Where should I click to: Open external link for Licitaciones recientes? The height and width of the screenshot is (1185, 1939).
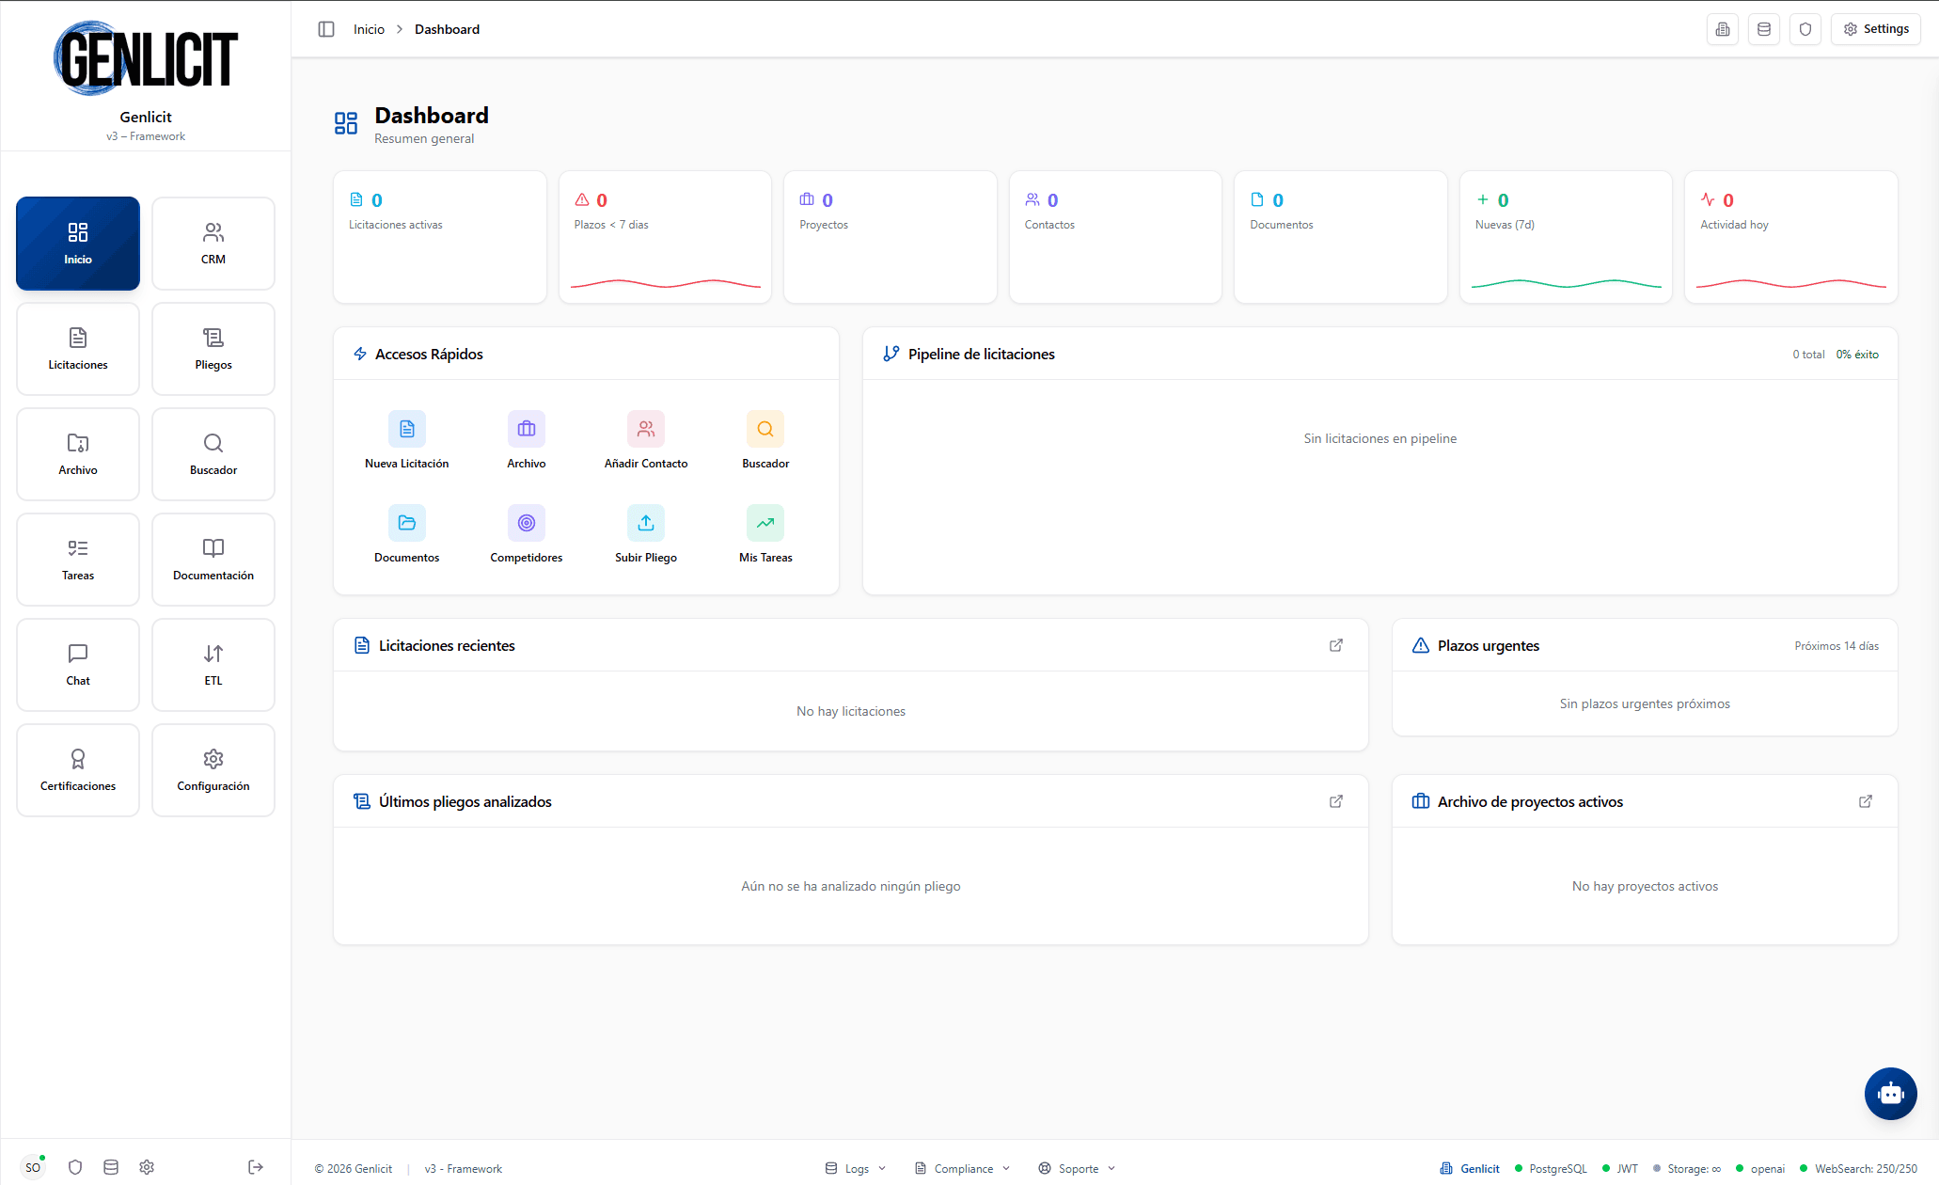[1336, 645]
